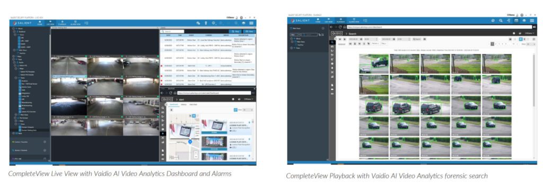Click URL address field in Live View Vaidio pane
543x192 pixels.
coord(214,93)
